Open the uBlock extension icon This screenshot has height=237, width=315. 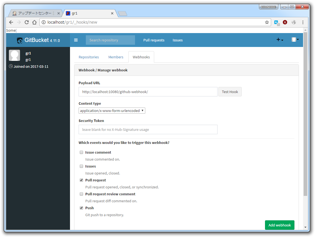coord(285,22)
